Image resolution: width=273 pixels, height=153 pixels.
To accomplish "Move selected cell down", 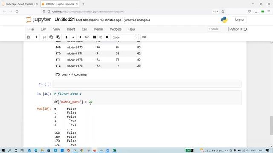I will coord(73,37).
